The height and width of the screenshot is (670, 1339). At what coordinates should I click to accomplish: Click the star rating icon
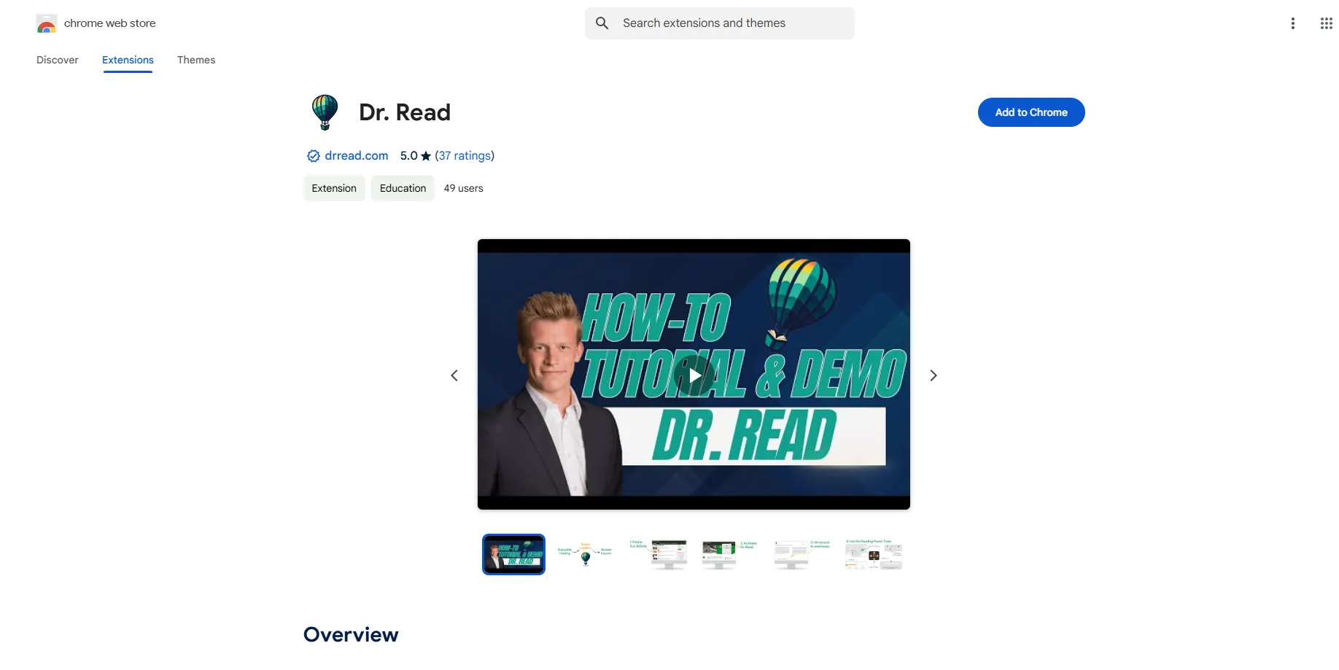pos(424,155)
